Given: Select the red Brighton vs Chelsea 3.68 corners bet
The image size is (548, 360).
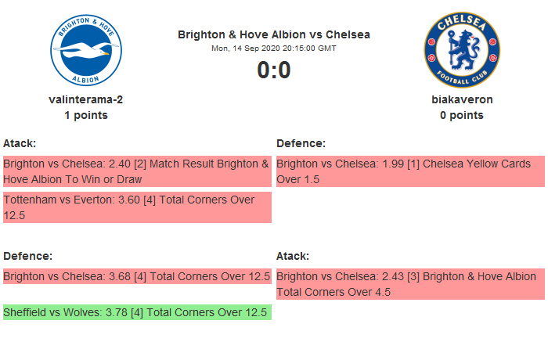Looking at the screenshot, I should click(x=137, y=276).
